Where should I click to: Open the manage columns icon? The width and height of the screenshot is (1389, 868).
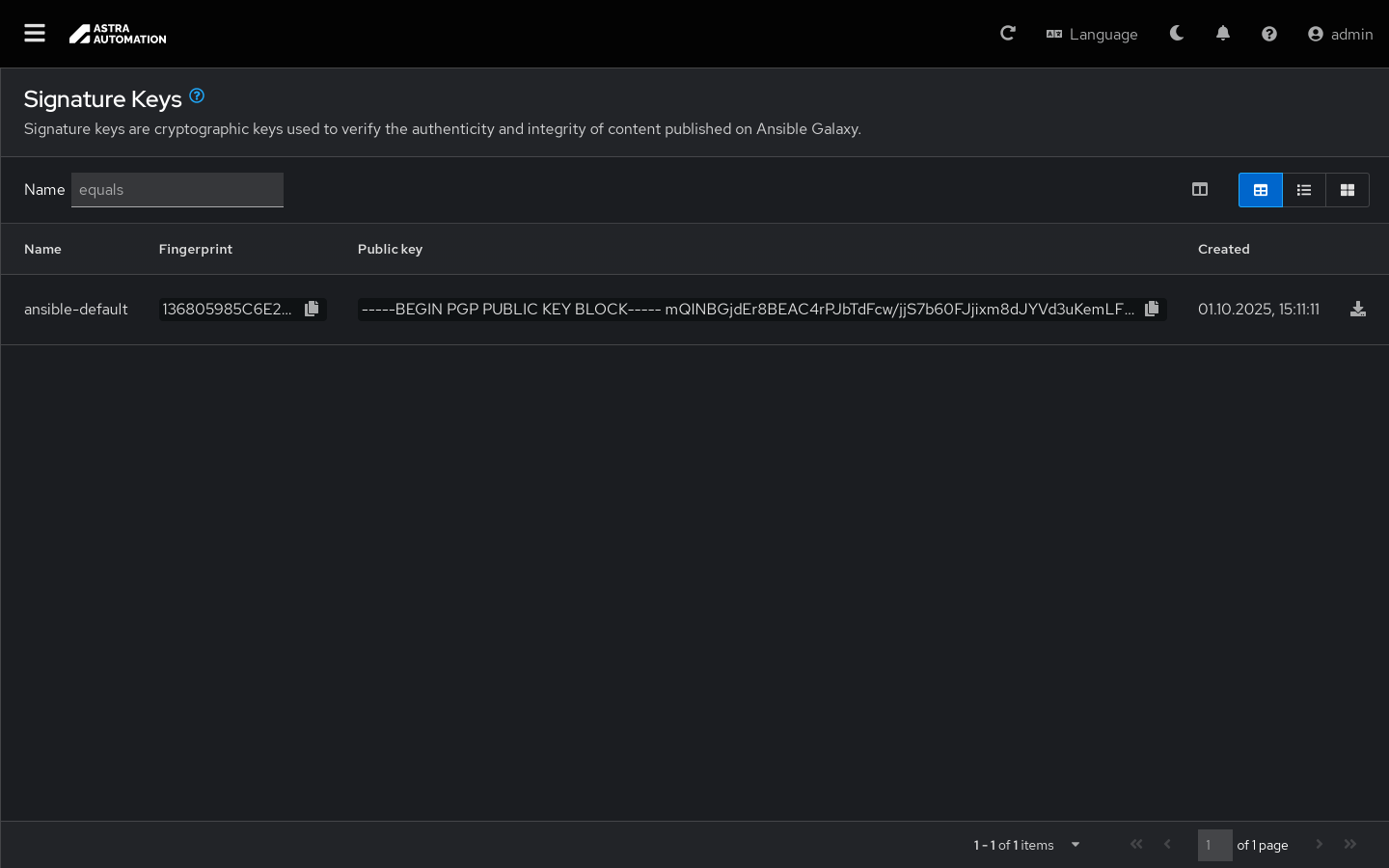[x=1199, y=190]
